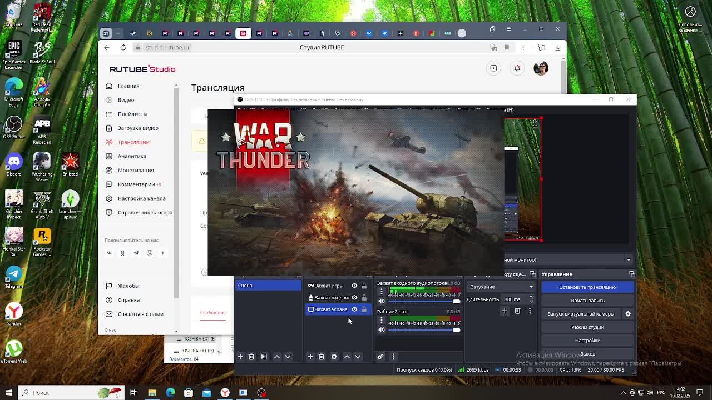Decrease the transition duration value
712x400 pixels.
point(531,302)
